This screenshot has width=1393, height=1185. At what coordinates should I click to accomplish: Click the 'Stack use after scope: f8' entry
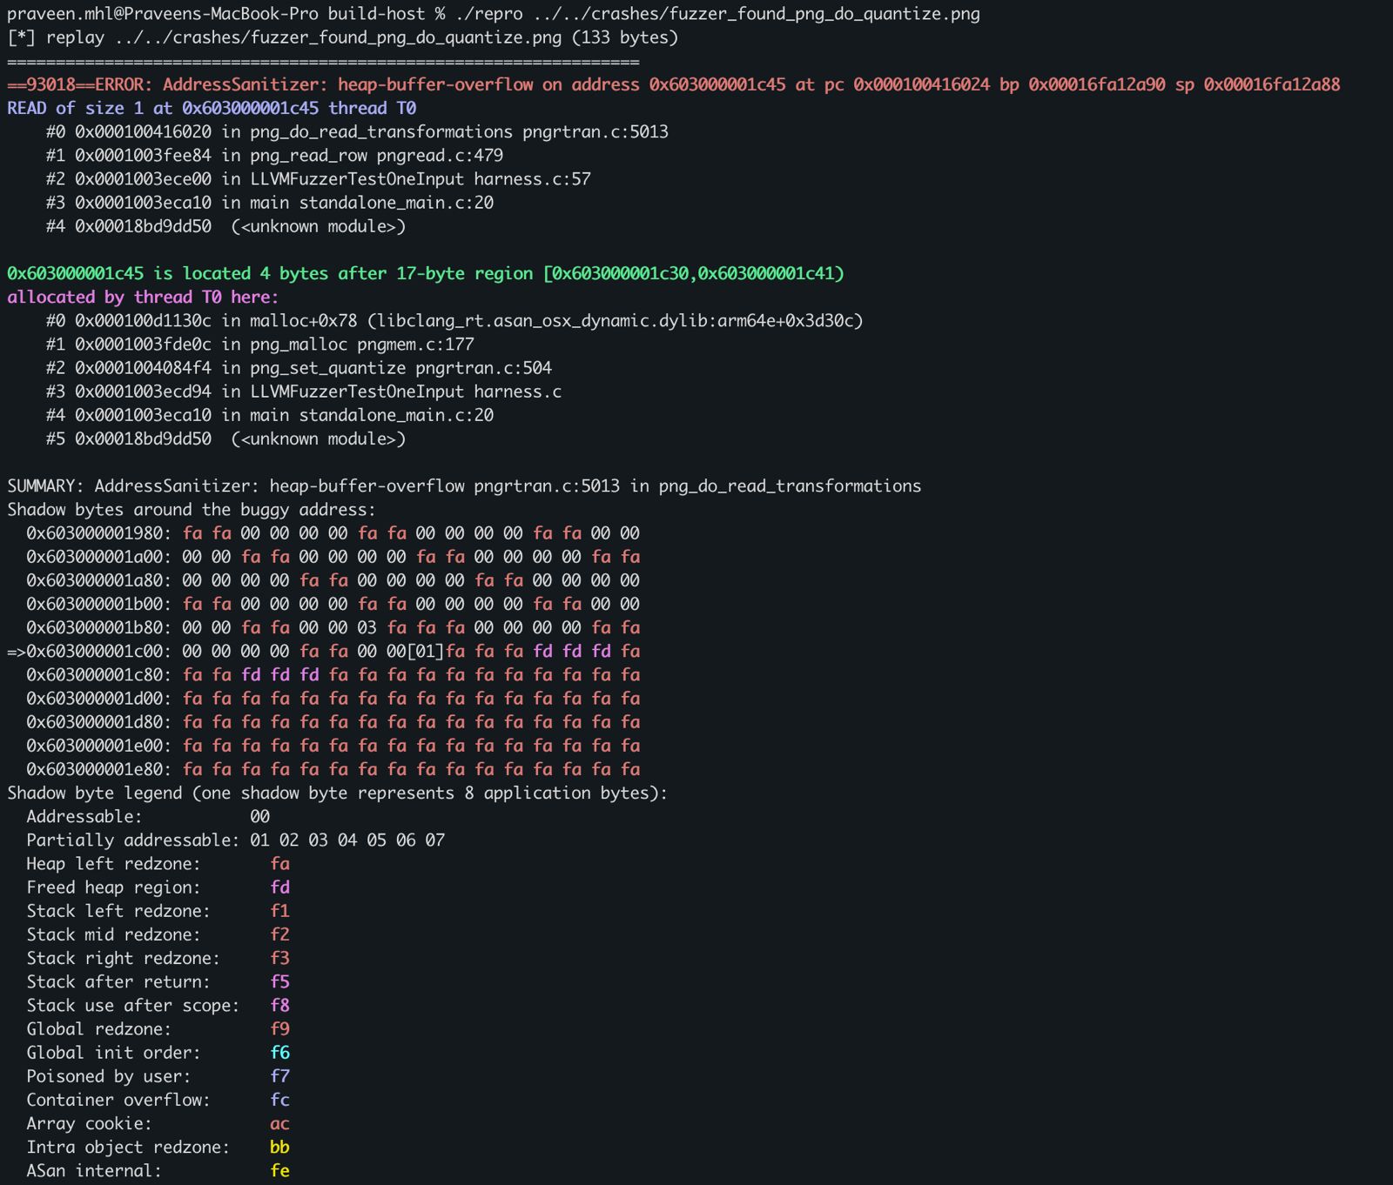pyautogui.click(x=158, y=1005)
